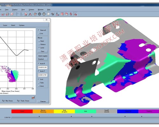Image resolution: width=159 pixels, height=127 pixels.
Task: Toggle the Show all checkbox
Action: point(39,30)
